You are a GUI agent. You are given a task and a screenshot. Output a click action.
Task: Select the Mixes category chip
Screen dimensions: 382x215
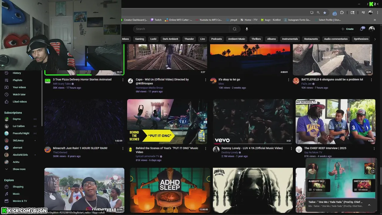click(x=125, y=39)
